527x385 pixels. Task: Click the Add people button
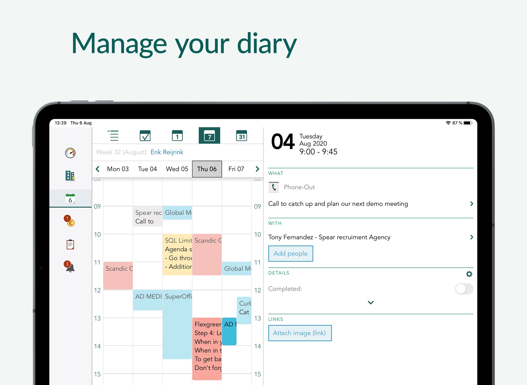[x=290, y=253]
